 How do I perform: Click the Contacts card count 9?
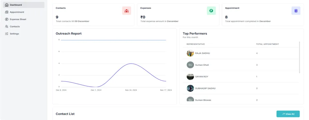[x=57, y=17]
